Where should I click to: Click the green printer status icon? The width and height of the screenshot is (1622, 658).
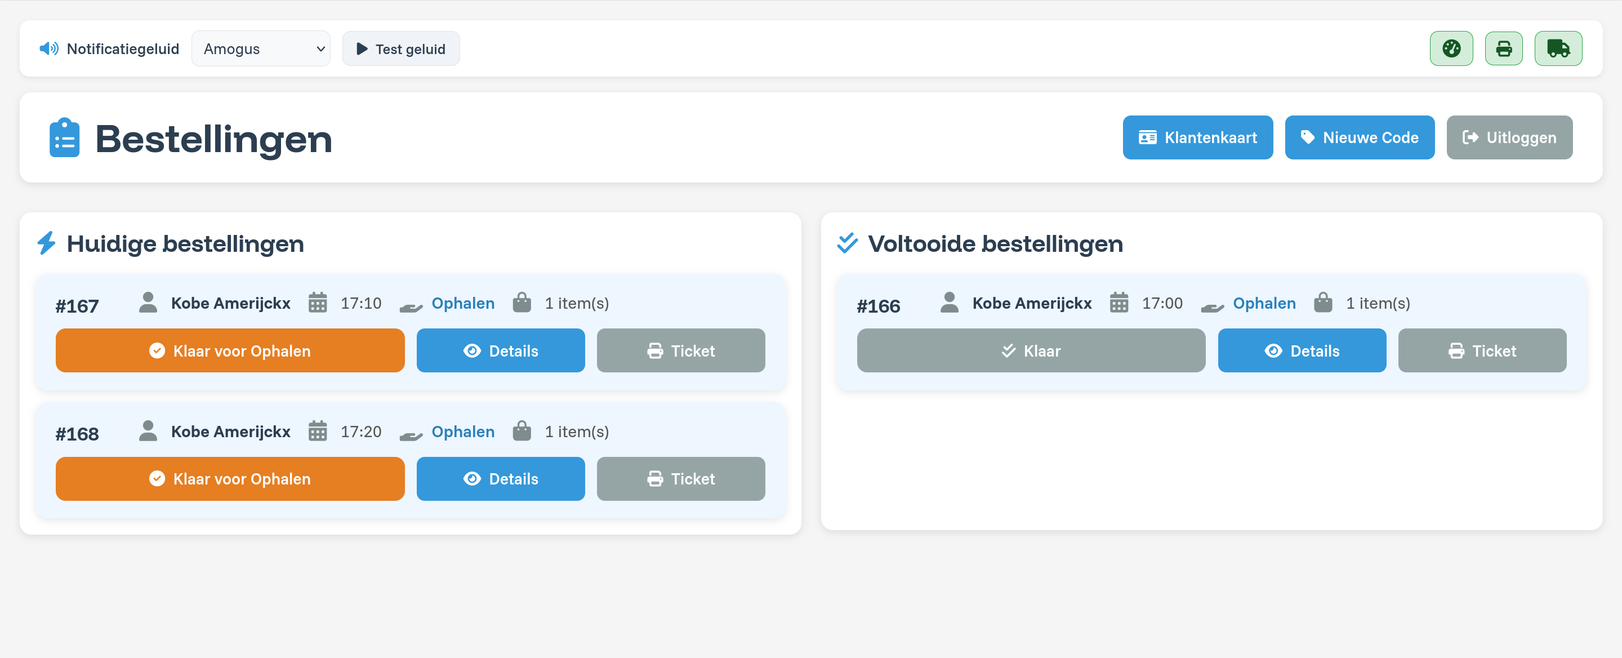point(1504,48)
